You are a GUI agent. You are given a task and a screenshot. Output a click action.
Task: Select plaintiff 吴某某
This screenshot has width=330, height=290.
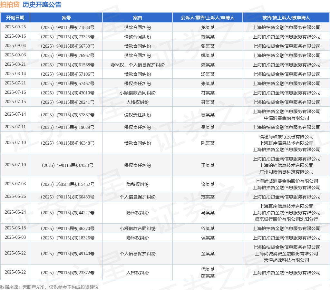208,127
